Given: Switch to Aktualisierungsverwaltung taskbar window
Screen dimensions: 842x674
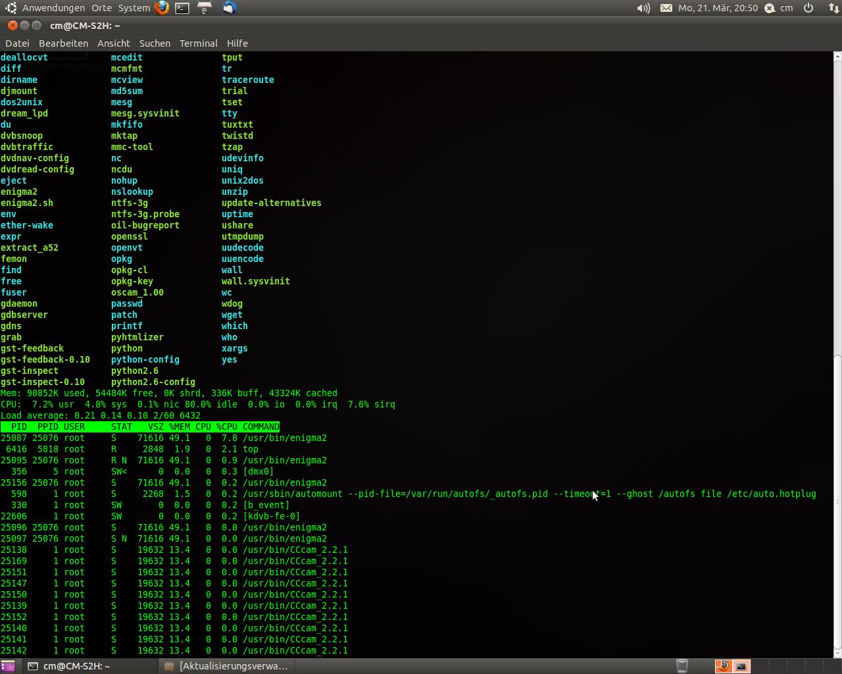Looking at the screenshot, I should coord(227,666).
